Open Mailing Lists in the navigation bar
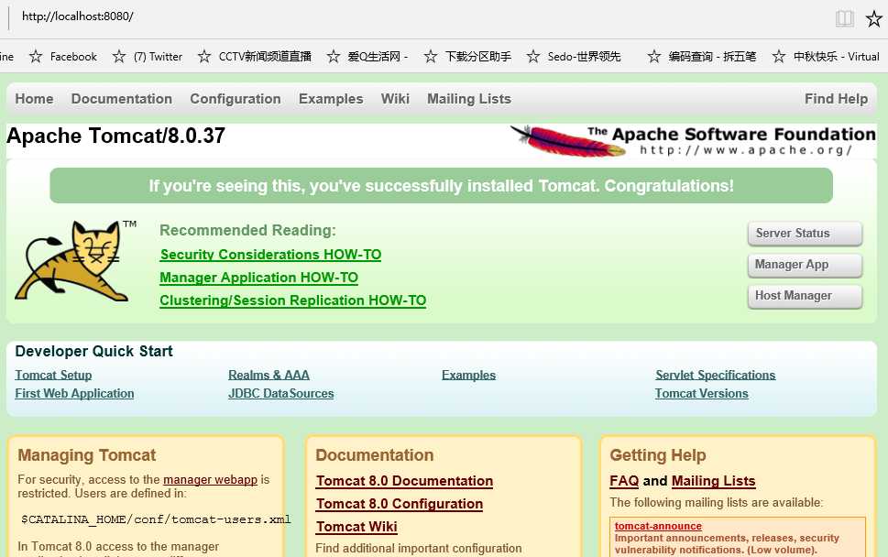Screen dimensions: 888x557 [469, 99]
